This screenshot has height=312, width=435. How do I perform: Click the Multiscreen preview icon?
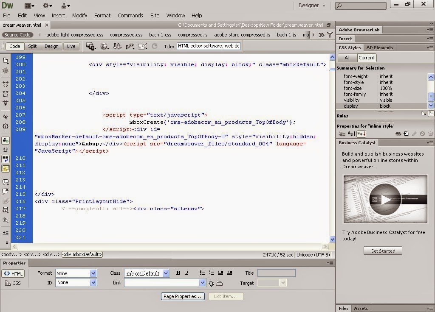(x=91, y=46)
